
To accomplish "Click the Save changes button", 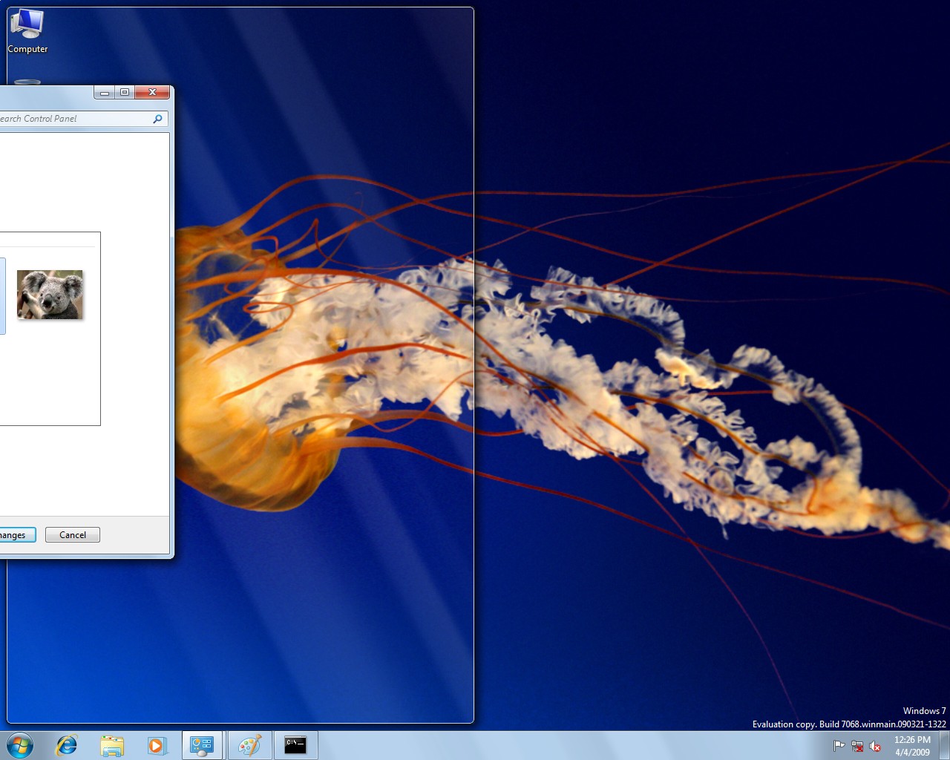I will pyautogui.click(x=15, y=535).
